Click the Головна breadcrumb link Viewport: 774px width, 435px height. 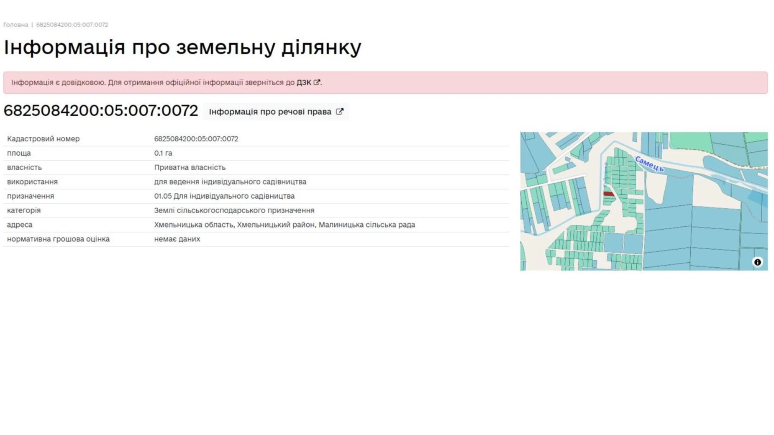tap(15, 25)
